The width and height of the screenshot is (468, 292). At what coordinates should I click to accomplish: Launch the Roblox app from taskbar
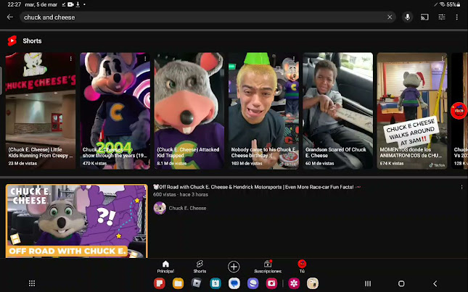(197, 283)
